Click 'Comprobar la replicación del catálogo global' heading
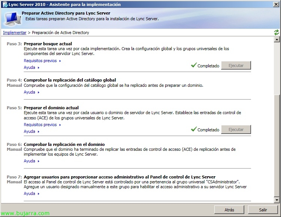The width and height of the screenshot is (281, 217). coord(70,80)
